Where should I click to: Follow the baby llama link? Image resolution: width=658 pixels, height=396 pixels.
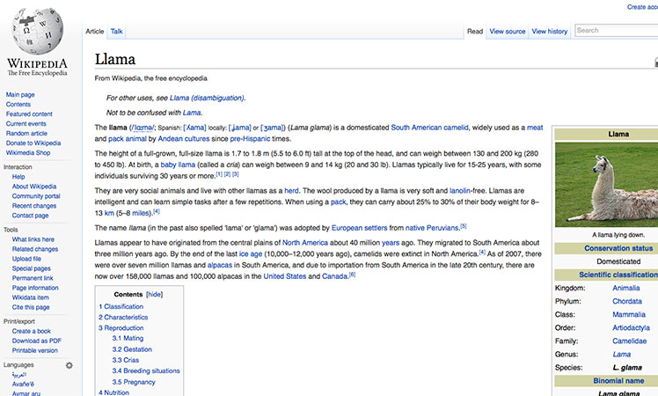[x=178, y=165]
